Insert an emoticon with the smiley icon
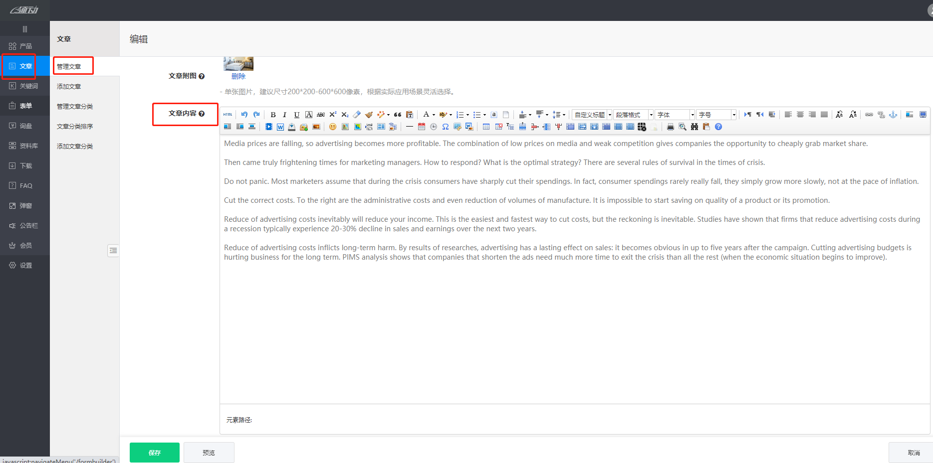The height and width of the screenshot is (463, 933). pyautogui.click(x=333, y=127)
